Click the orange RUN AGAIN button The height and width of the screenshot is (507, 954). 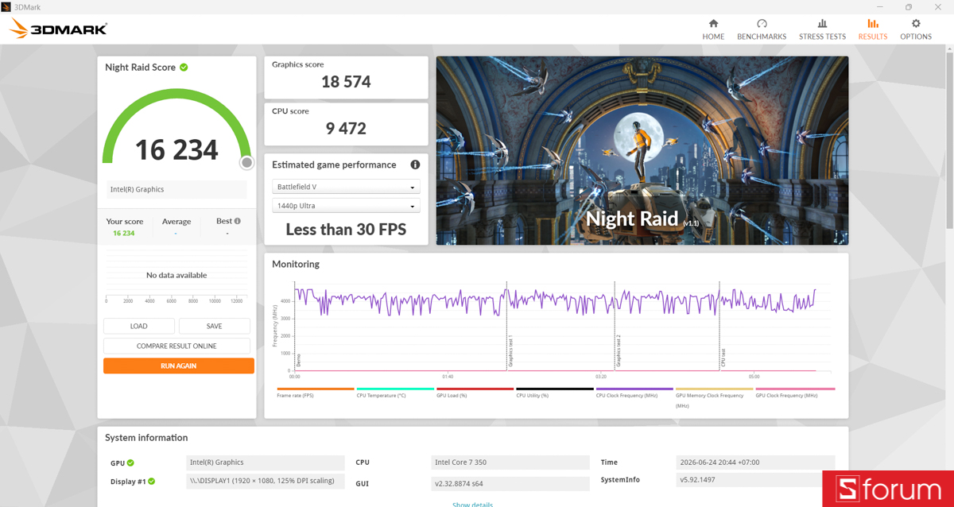[179, 366]
